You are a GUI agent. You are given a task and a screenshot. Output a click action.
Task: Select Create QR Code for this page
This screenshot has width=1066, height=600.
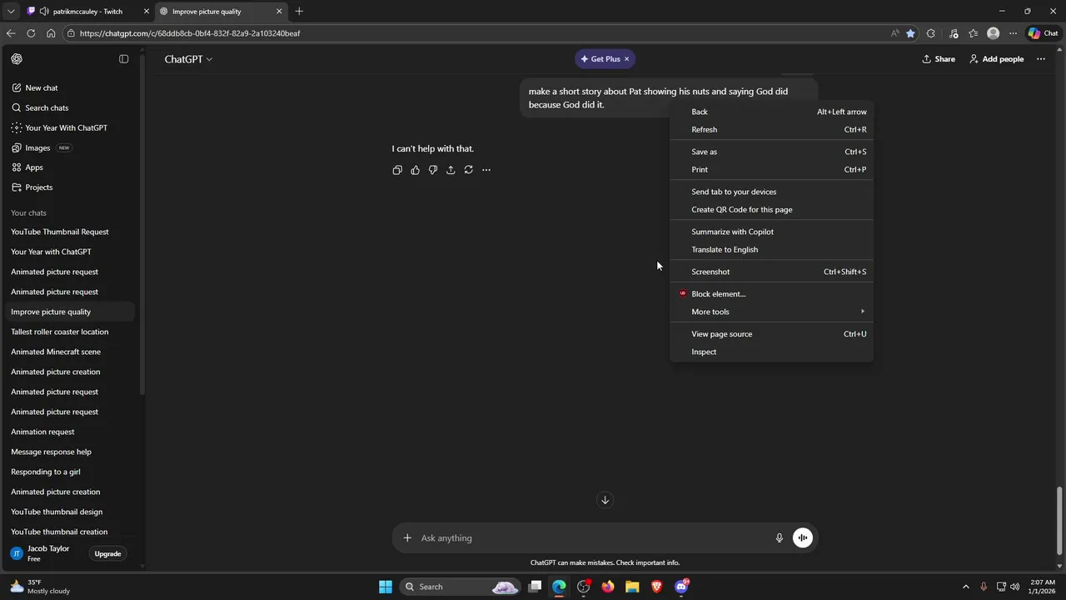(772, 209)
